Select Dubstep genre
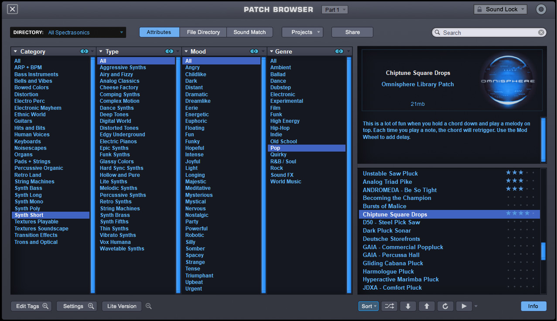This screenshot has height=321, width=557. (x=280, y=88)
